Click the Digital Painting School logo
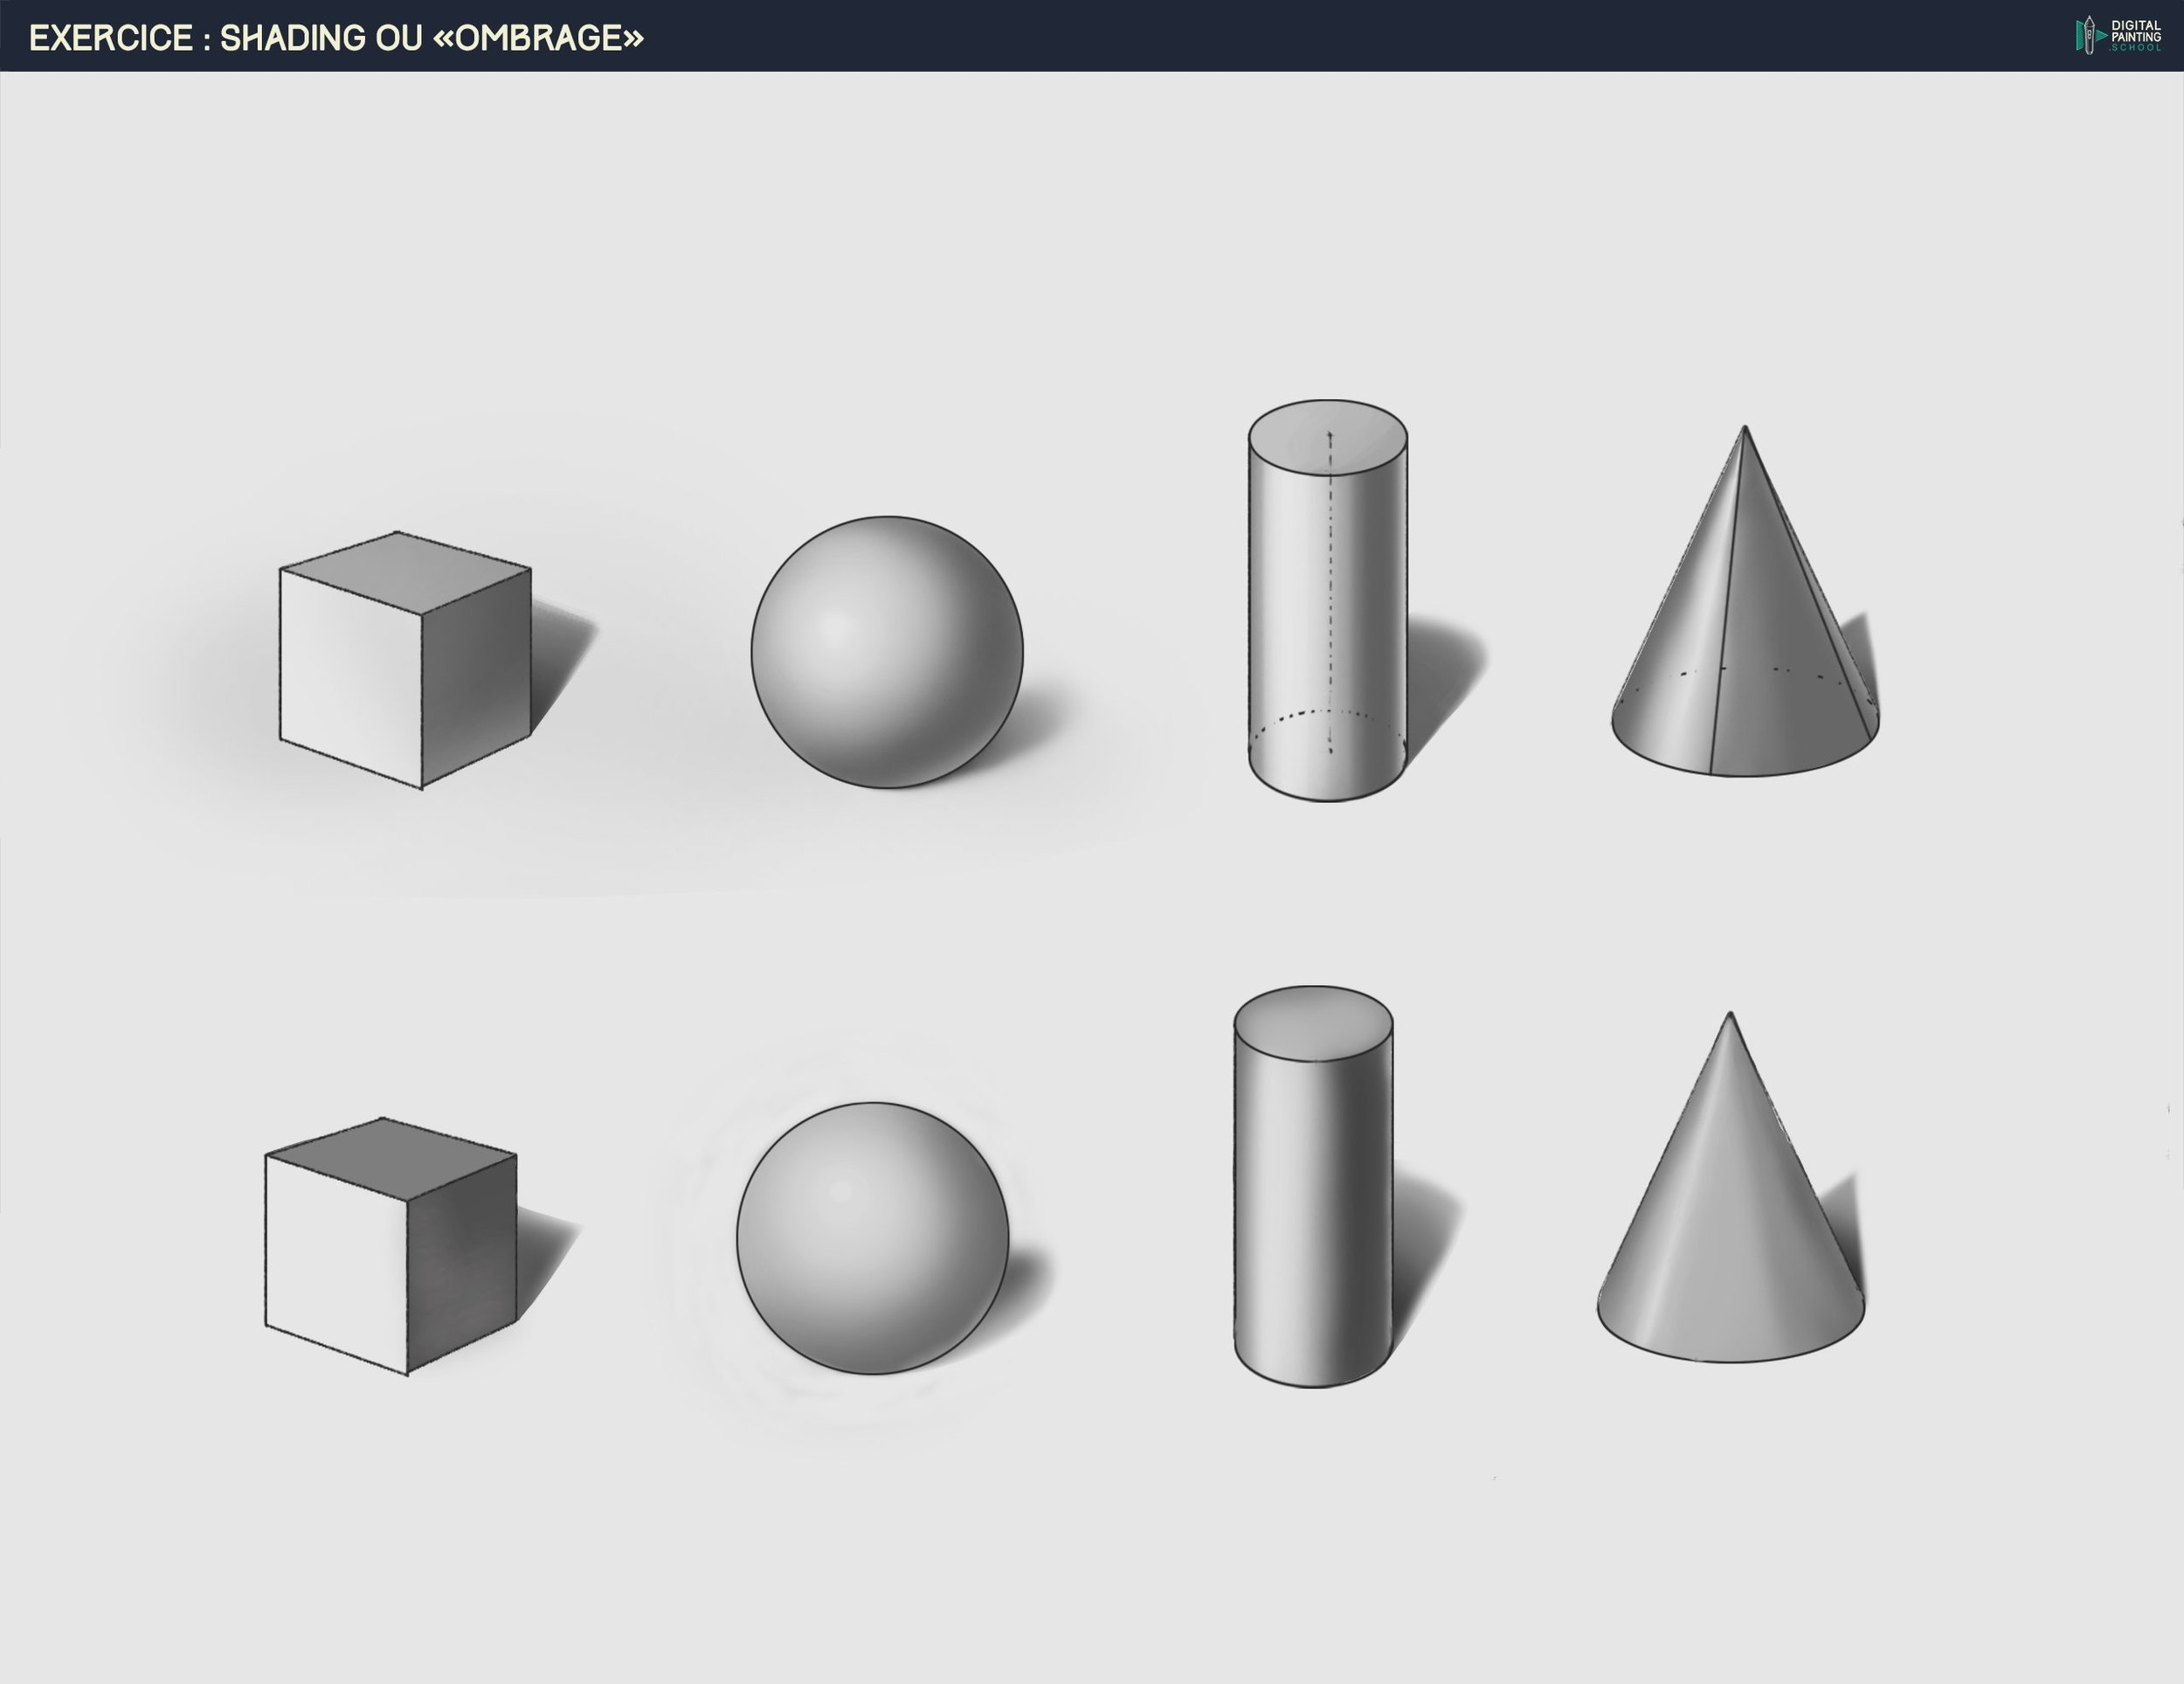 pyautogui.click(x=2116, y=35)
